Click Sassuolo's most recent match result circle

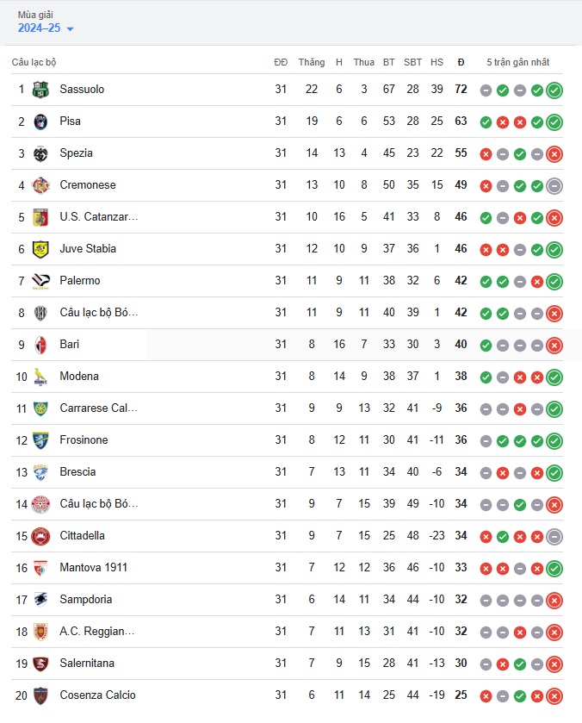(x=554, y=90)
